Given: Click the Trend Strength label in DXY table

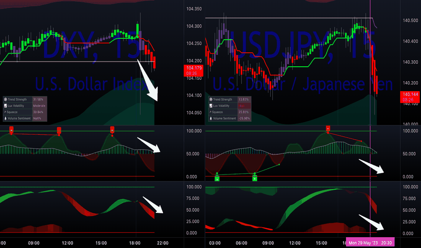Looking at the screenshot, I should pyautogui.click(x=17, y=100).
